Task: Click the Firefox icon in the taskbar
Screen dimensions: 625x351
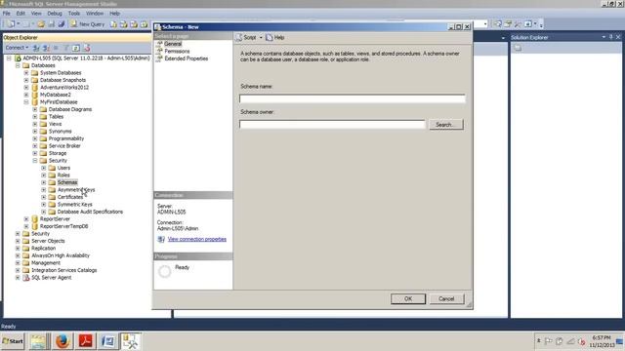Action: pyautogui.click(x=62, y=341)
